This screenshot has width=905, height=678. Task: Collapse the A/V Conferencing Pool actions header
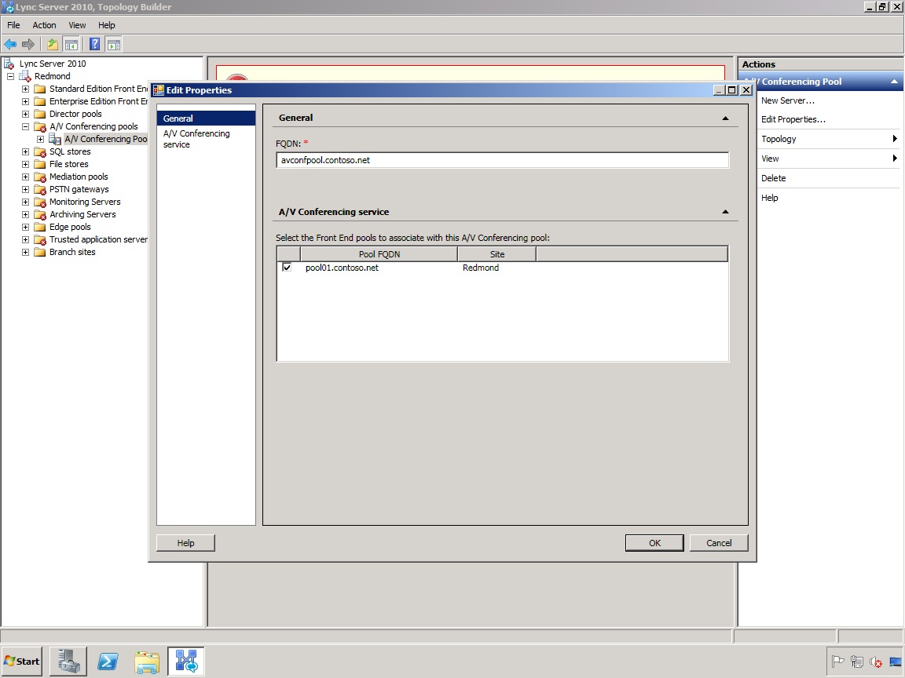click(x=894, y=82)
